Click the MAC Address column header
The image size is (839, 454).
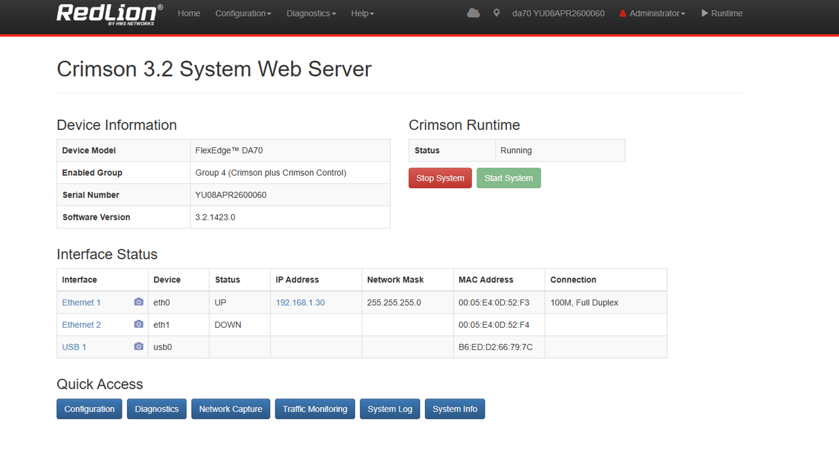click(x=486, y=280)
